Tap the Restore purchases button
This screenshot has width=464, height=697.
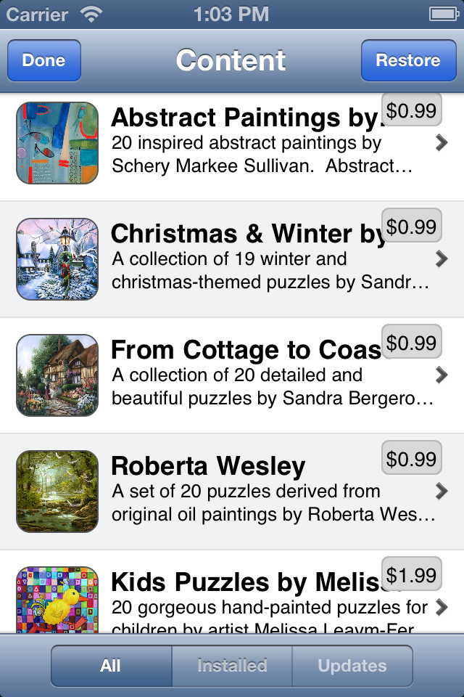tap(407, 60)
